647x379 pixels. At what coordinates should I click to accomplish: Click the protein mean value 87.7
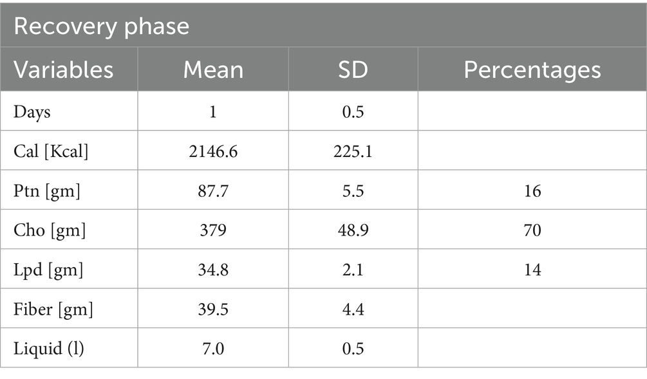point(213,190)
